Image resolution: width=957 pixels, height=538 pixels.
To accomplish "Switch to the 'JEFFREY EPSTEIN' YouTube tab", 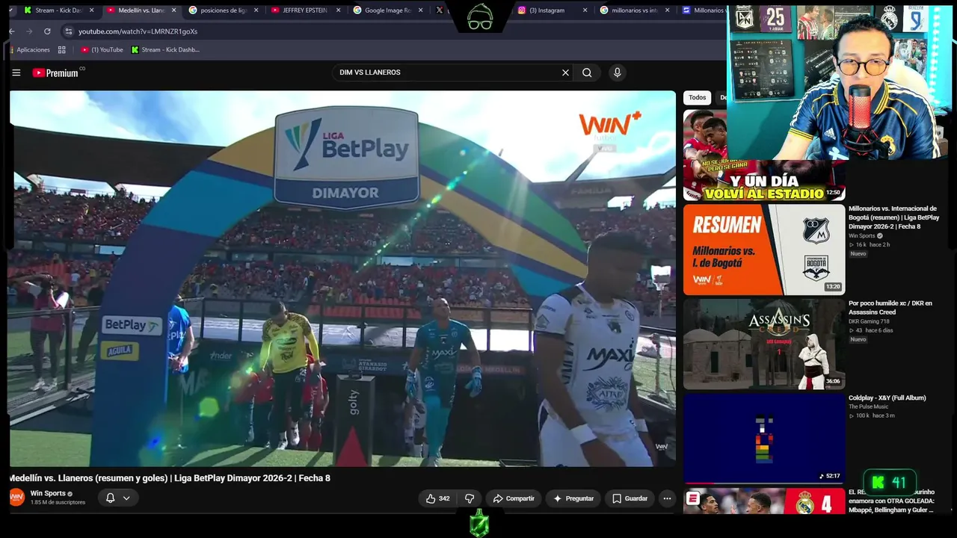I will pos(305,10).
